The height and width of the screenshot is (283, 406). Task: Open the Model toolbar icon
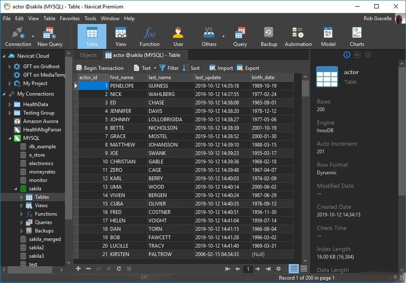click(328, 37)
